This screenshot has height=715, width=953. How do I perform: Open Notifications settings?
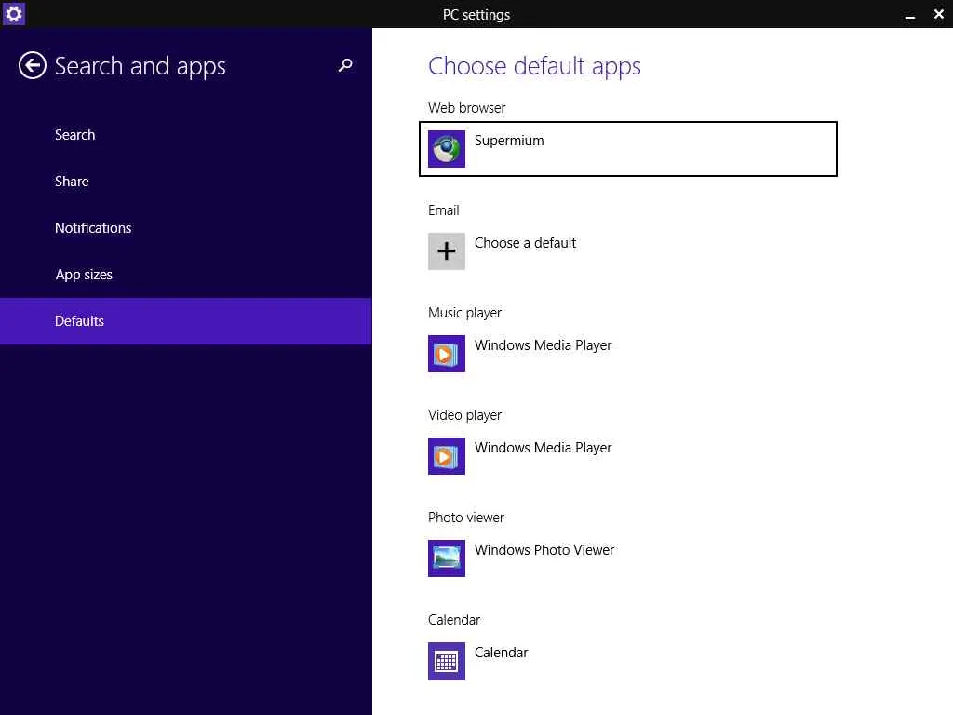coord(93,228)
